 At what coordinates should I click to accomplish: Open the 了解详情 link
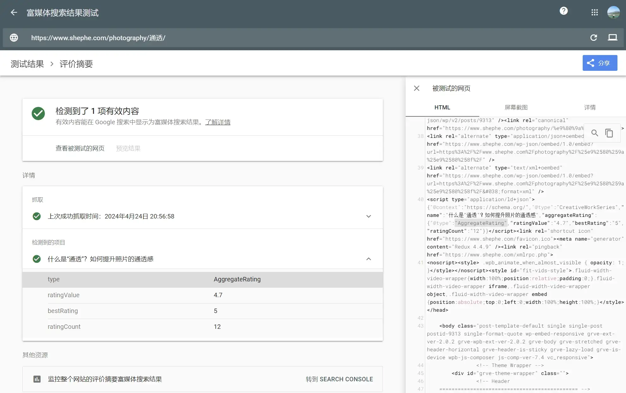[x=218, y=122]
